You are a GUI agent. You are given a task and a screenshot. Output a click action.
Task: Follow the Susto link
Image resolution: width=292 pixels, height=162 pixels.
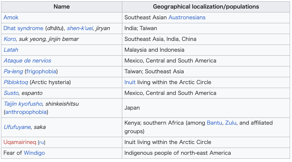11,93
